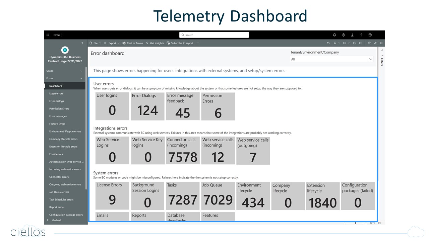Select Dashboard page in sidebar

coord(65,86)
